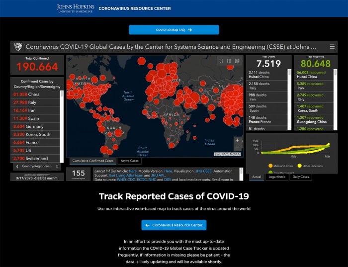Screen dimensions: 348x267
Task: Toggle Mainland China legend yellow-orange dot
Action: [x=270, y=166]
